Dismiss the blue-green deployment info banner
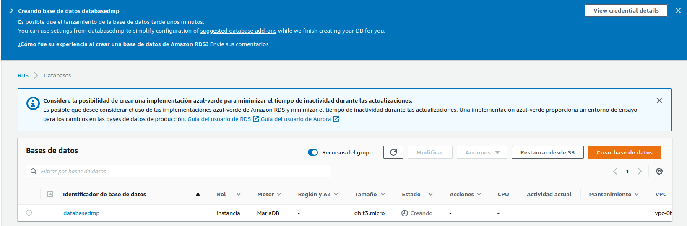The width and height of the screenshot is (687, 226). tap(659, 100)
